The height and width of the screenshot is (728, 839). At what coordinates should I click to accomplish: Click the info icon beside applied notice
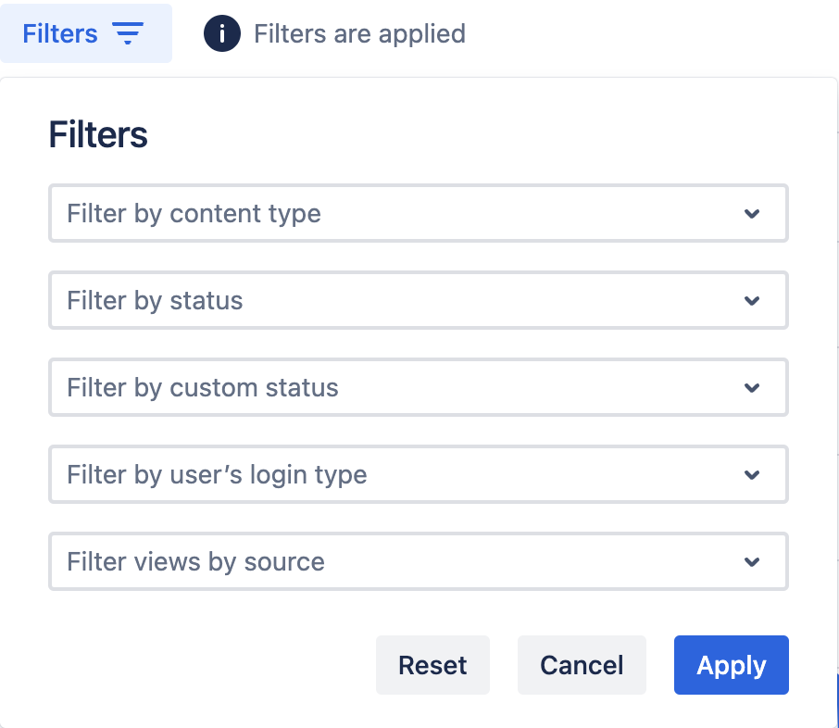coord(222,34)
